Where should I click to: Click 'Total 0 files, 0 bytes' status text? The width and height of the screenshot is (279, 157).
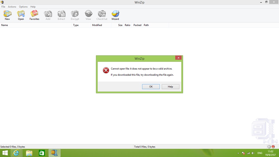145,147
